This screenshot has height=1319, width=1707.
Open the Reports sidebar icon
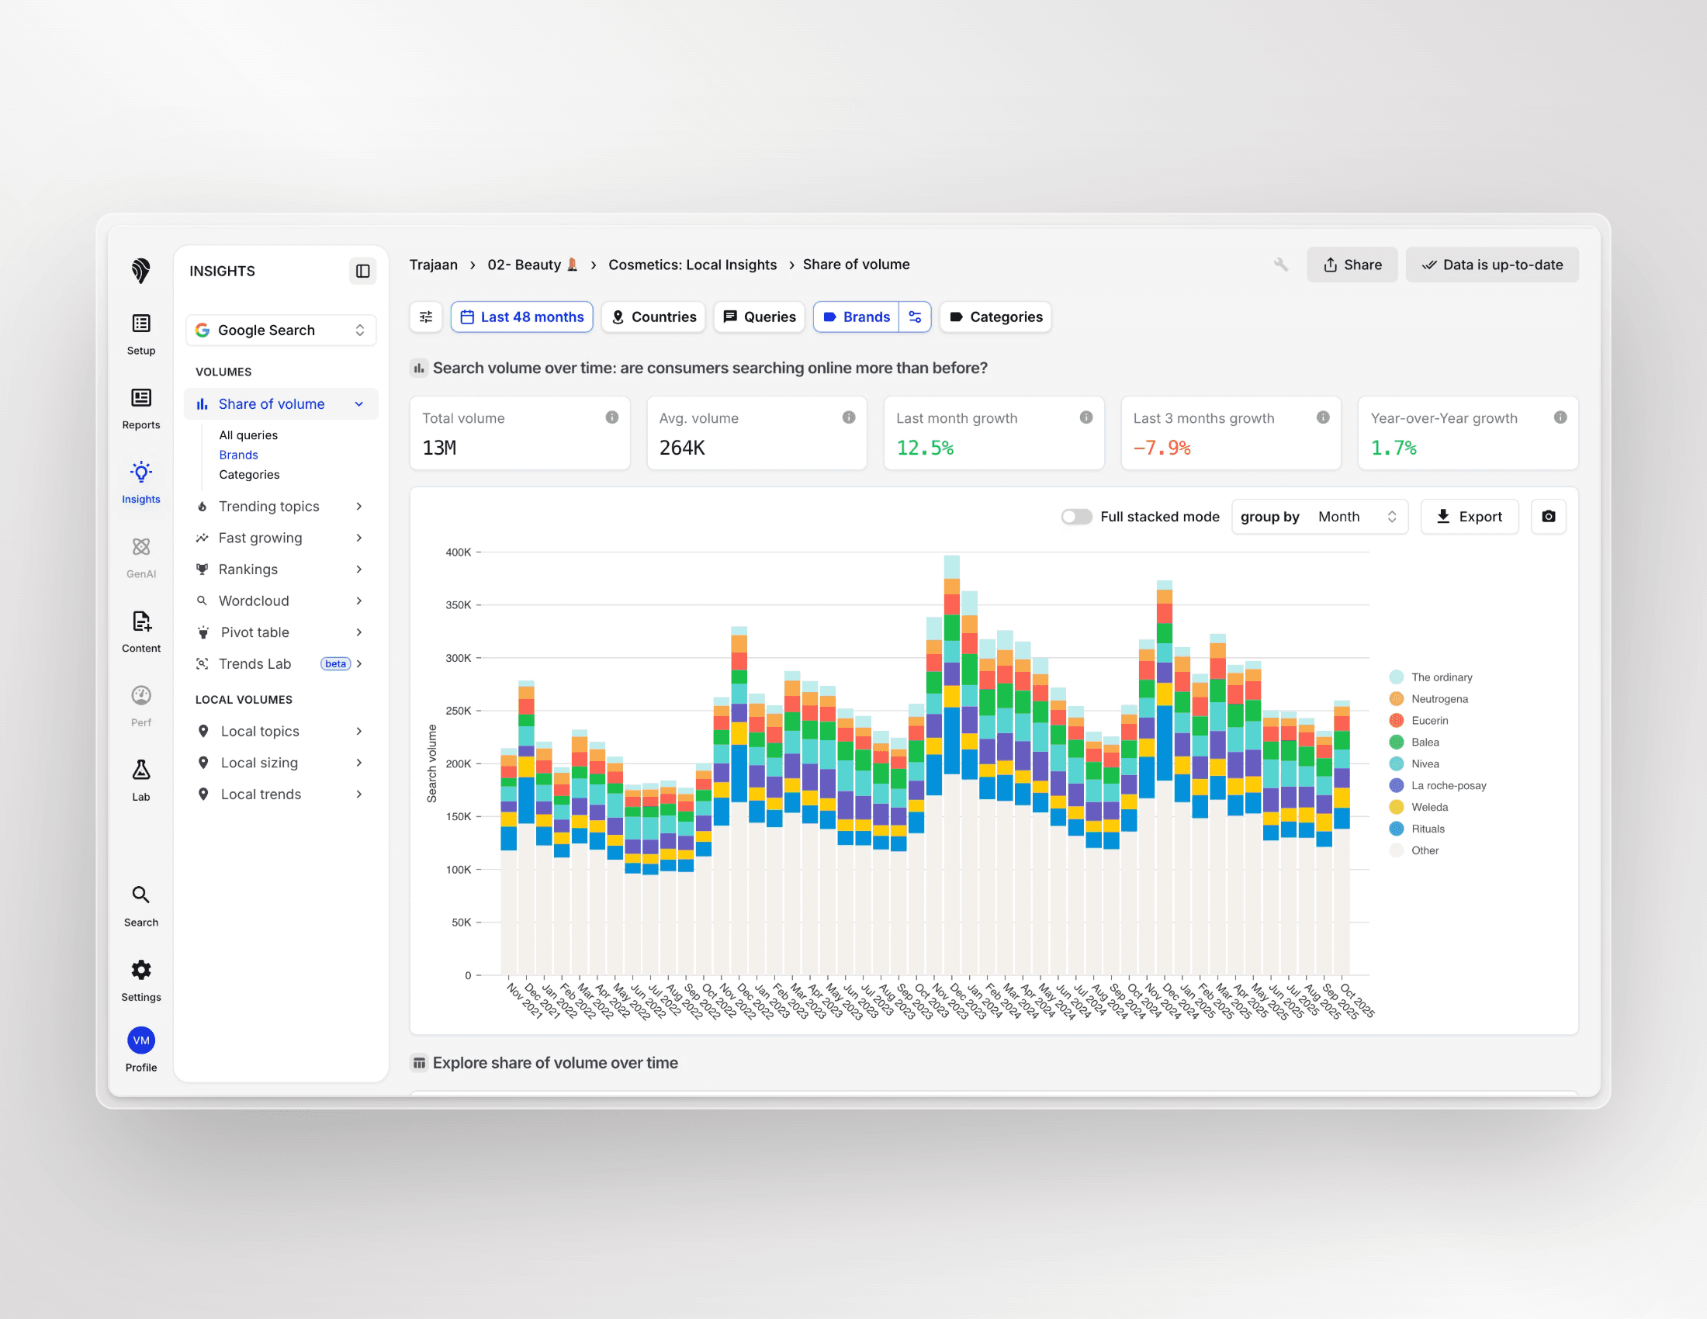point(140,399)
